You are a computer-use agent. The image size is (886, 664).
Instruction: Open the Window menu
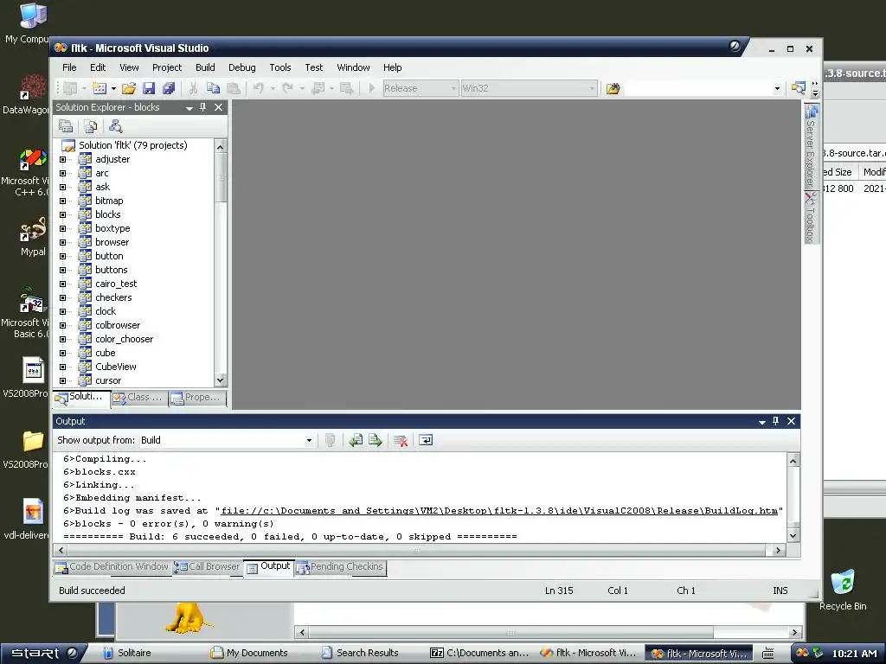[353, 67]
